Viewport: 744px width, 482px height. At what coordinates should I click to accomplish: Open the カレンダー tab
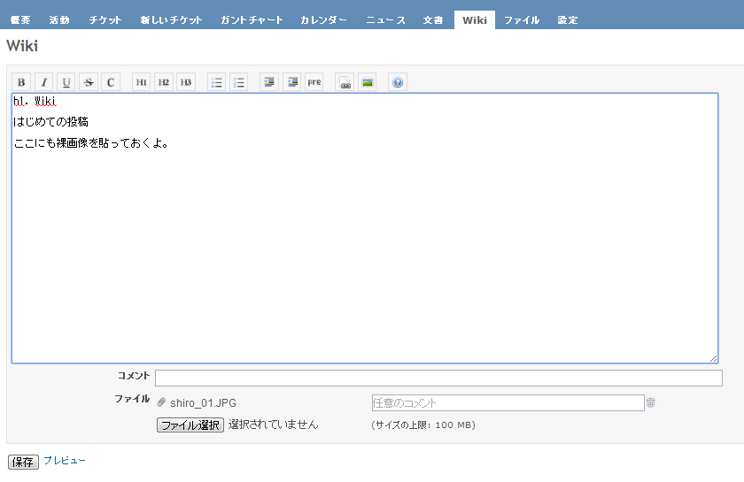click(323, 20)
